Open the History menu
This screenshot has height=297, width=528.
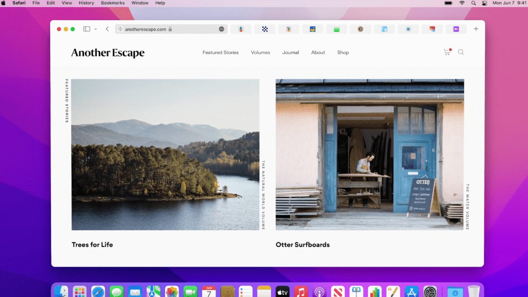[x=86, y=3]
